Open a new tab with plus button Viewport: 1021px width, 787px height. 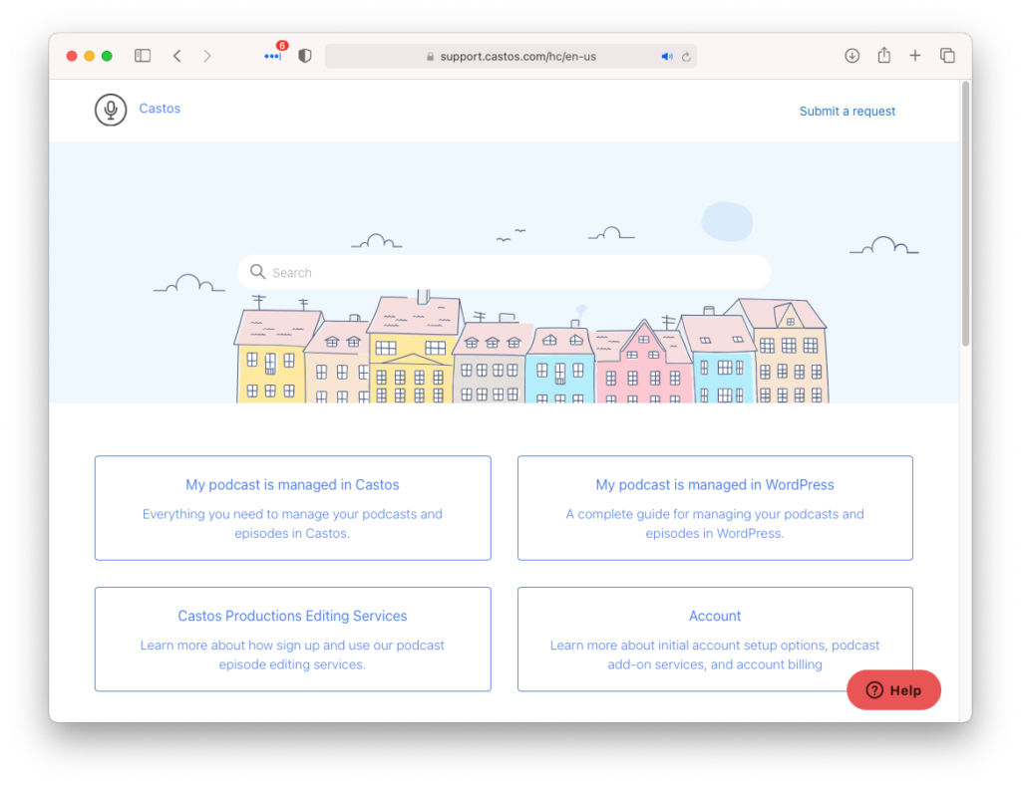[x=915, y=56]
